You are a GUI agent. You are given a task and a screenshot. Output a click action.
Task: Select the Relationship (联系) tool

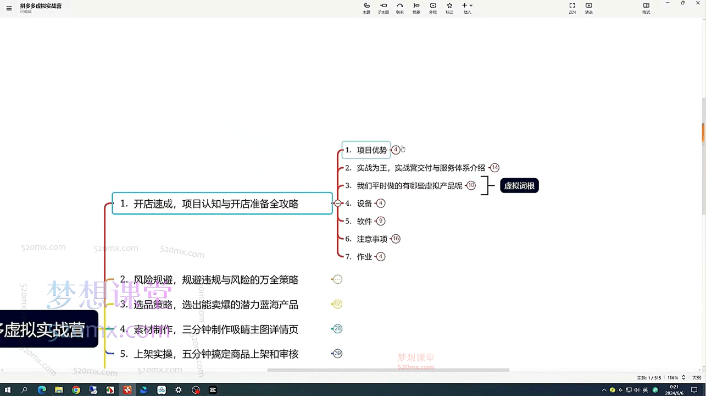[400, 8]
